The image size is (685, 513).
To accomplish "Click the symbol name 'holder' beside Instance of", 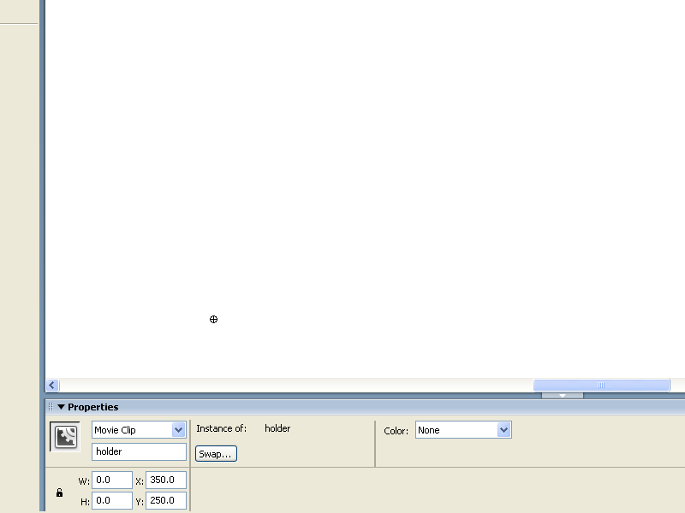I will [277, 429].
